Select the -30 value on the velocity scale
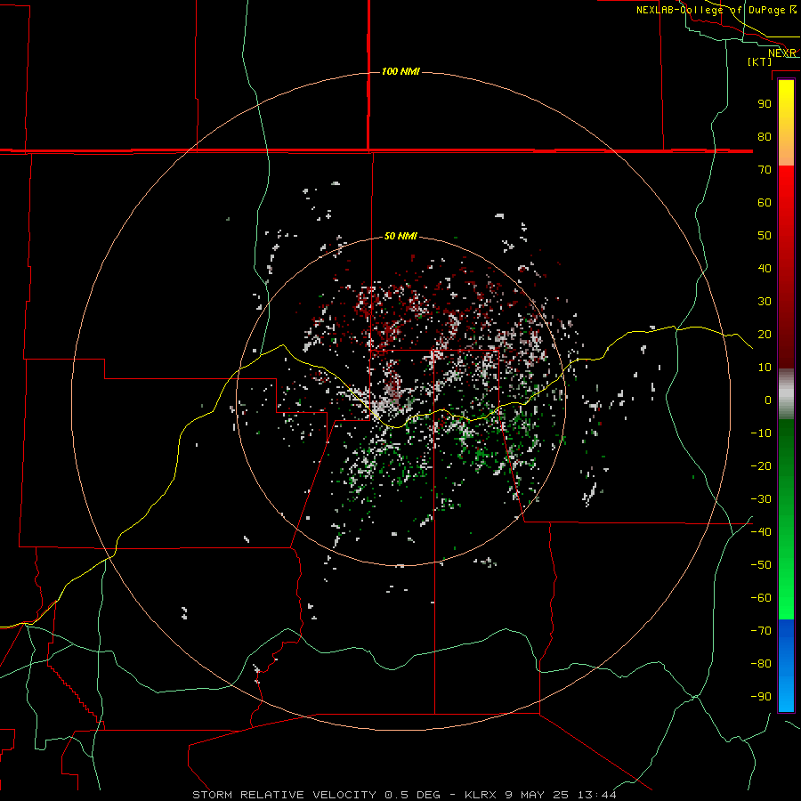 (x=761, y=499)
